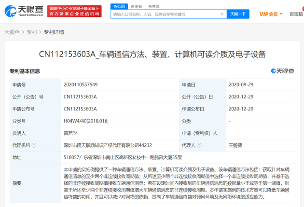Click the 专利基本信息 section heading
The height and width of the screenshot is (207, 304).
25,71
